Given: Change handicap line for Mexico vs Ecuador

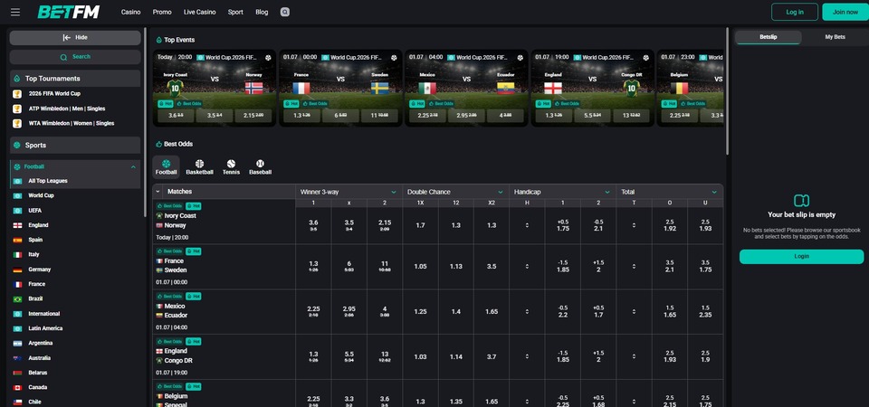Looking at the screenshot, I should pos(527,312).
